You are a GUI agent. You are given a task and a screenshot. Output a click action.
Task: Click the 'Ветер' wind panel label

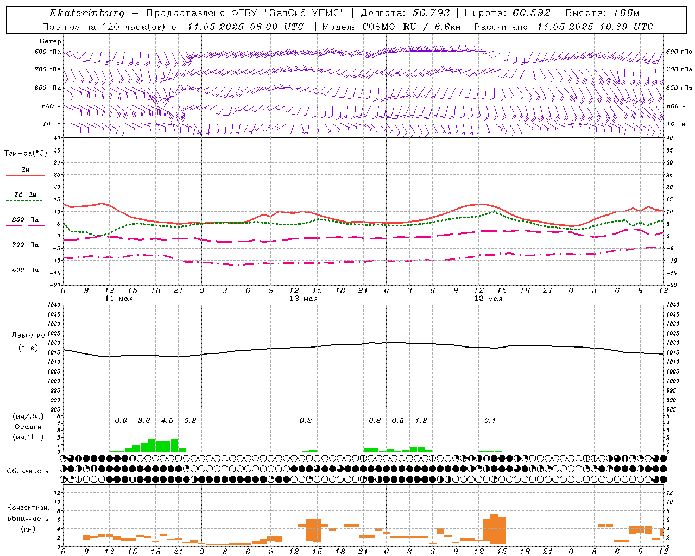tap(50, 41)
